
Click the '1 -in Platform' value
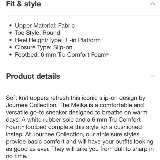tap(83, 40)
